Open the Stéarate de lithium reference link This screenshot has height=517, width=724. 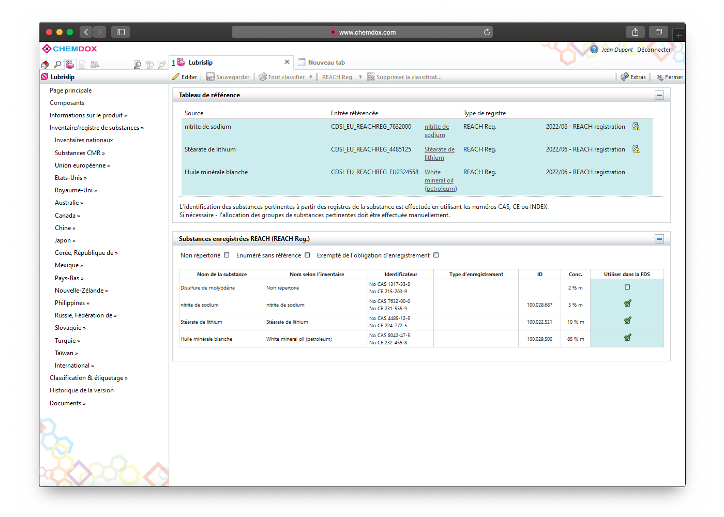[440, 154]
